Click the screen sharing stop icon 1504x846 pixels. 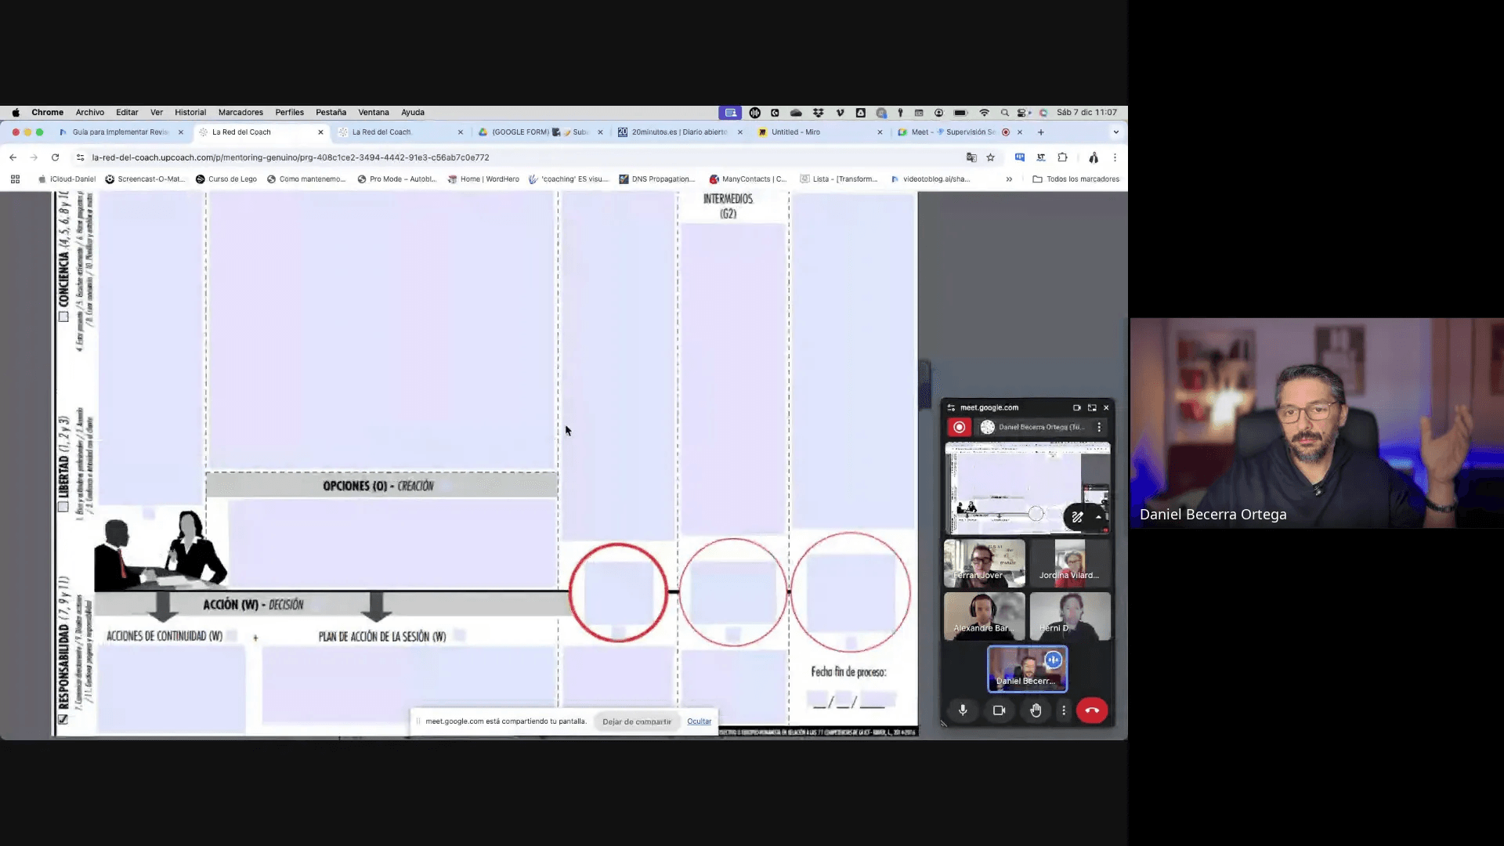(636, 720)
